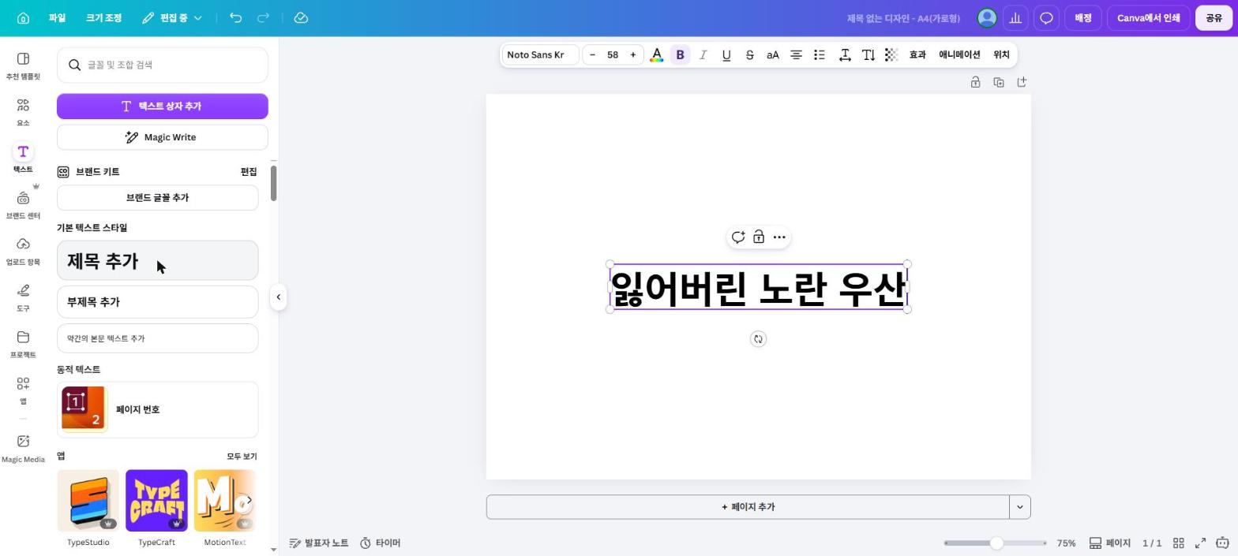Toggle bulleted list formatting
This screenshot has height=556, width=1238.
(x=820, y=54)
